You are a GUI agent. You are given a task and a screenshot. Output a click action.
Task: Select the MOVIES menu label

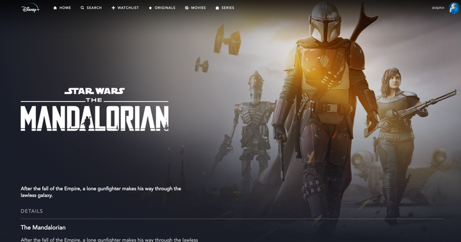tap(198, 8)
